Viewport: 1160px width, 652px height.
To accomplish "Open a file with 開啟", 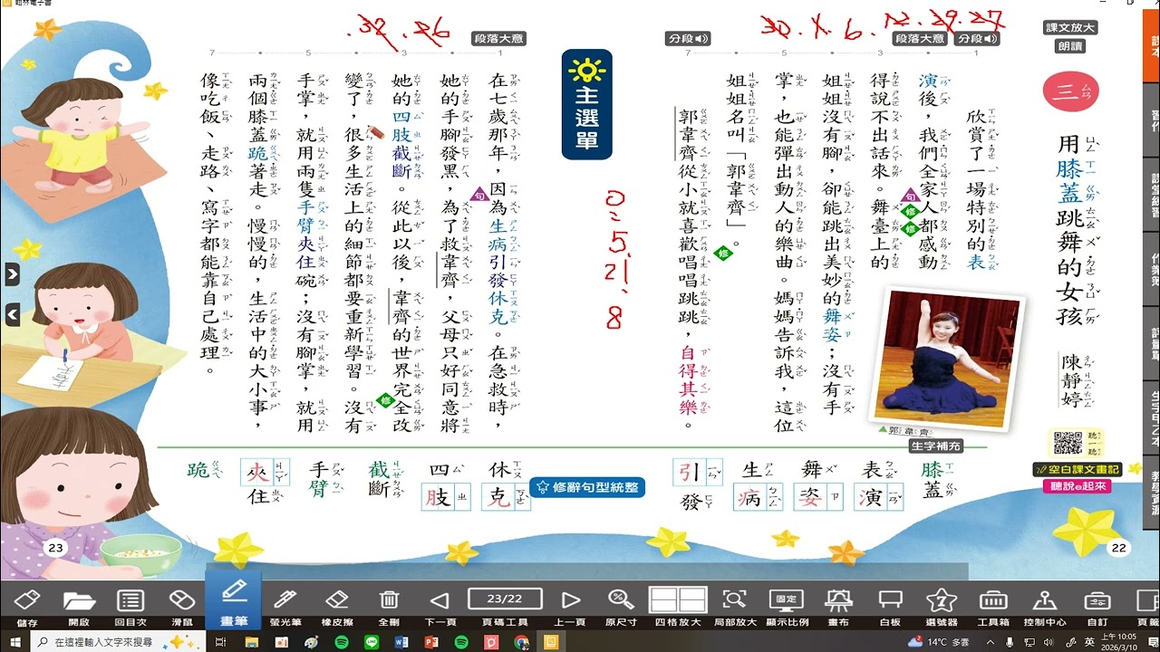I will [x=79, y=606].
